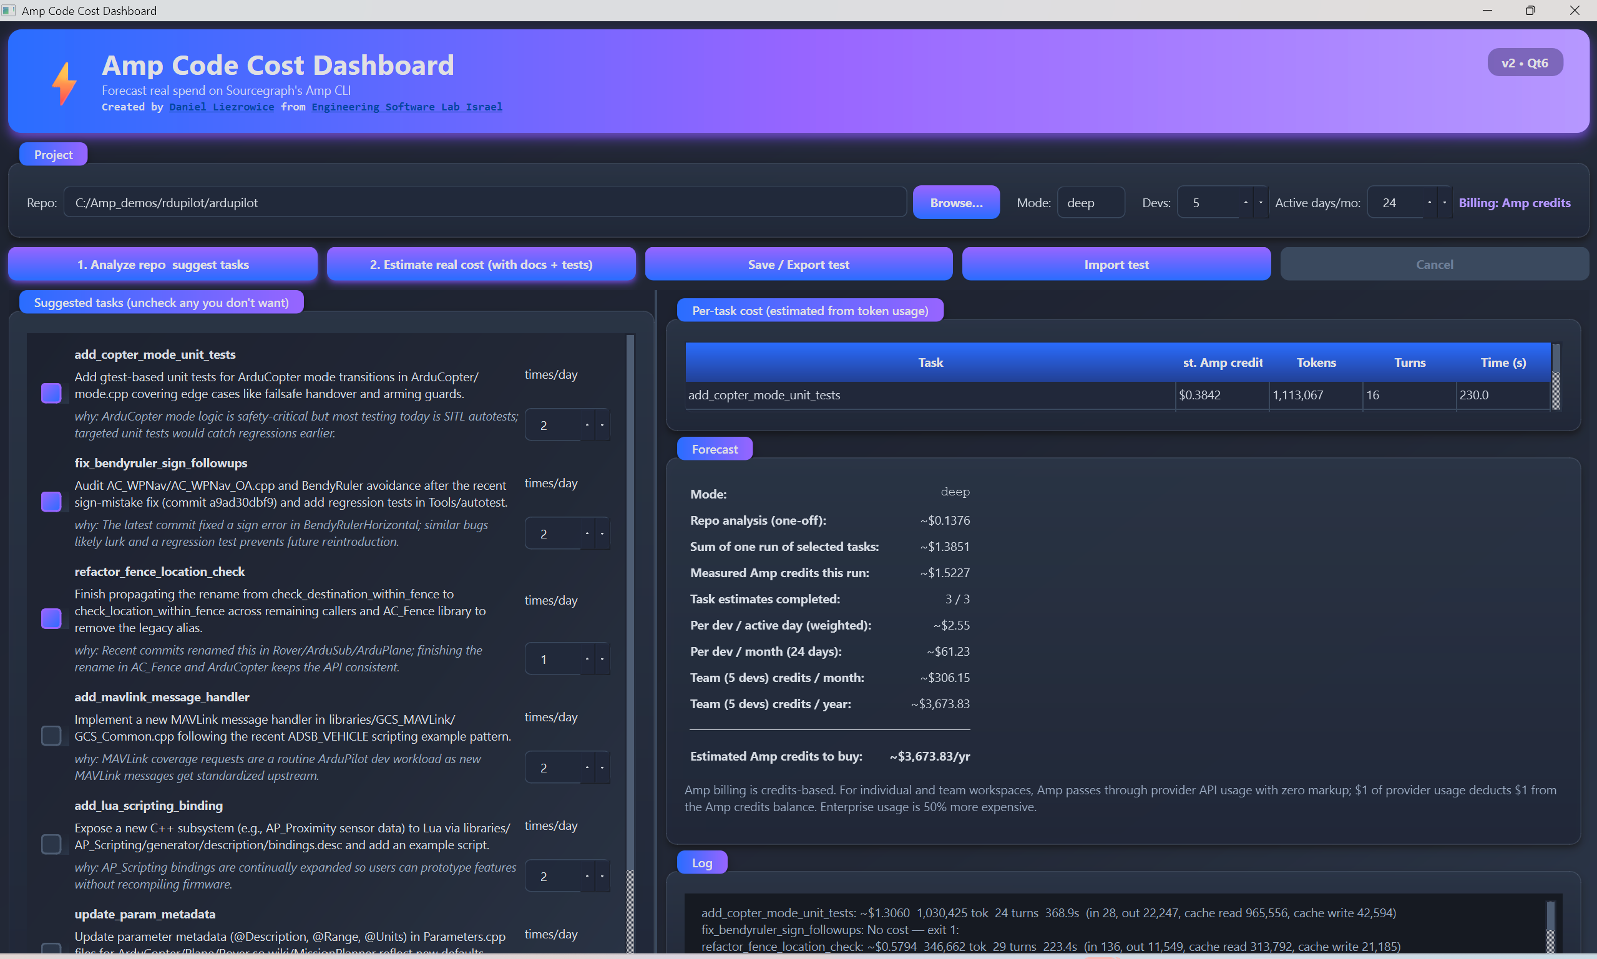Image resolution: width=1597 pixels, height=959 pixels.
Task: Click the Devs number field showing 5
Action: [1208, 203]
